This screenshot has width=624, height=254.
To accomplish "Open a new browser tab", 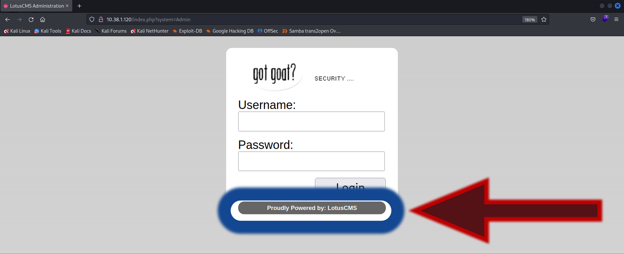I will pyautogui.click(x=79, y=6).
